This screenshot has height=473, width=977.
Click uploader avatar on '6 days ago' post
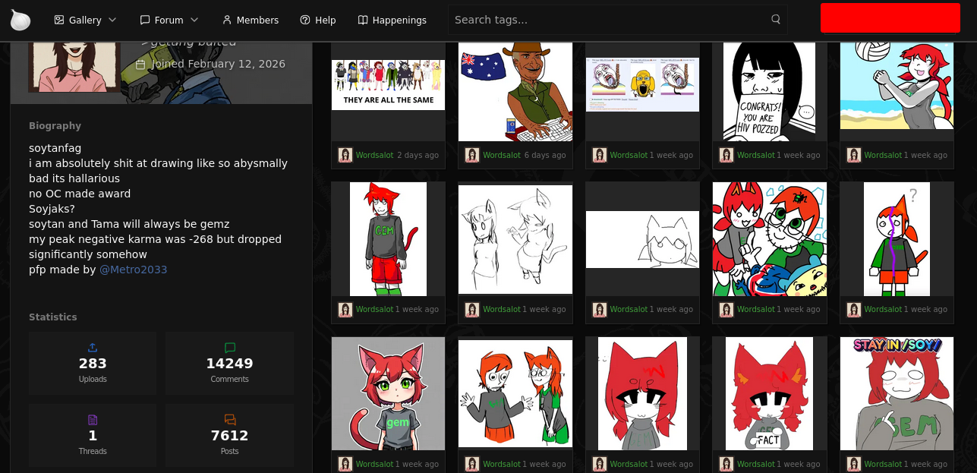[x=472, y=155]
